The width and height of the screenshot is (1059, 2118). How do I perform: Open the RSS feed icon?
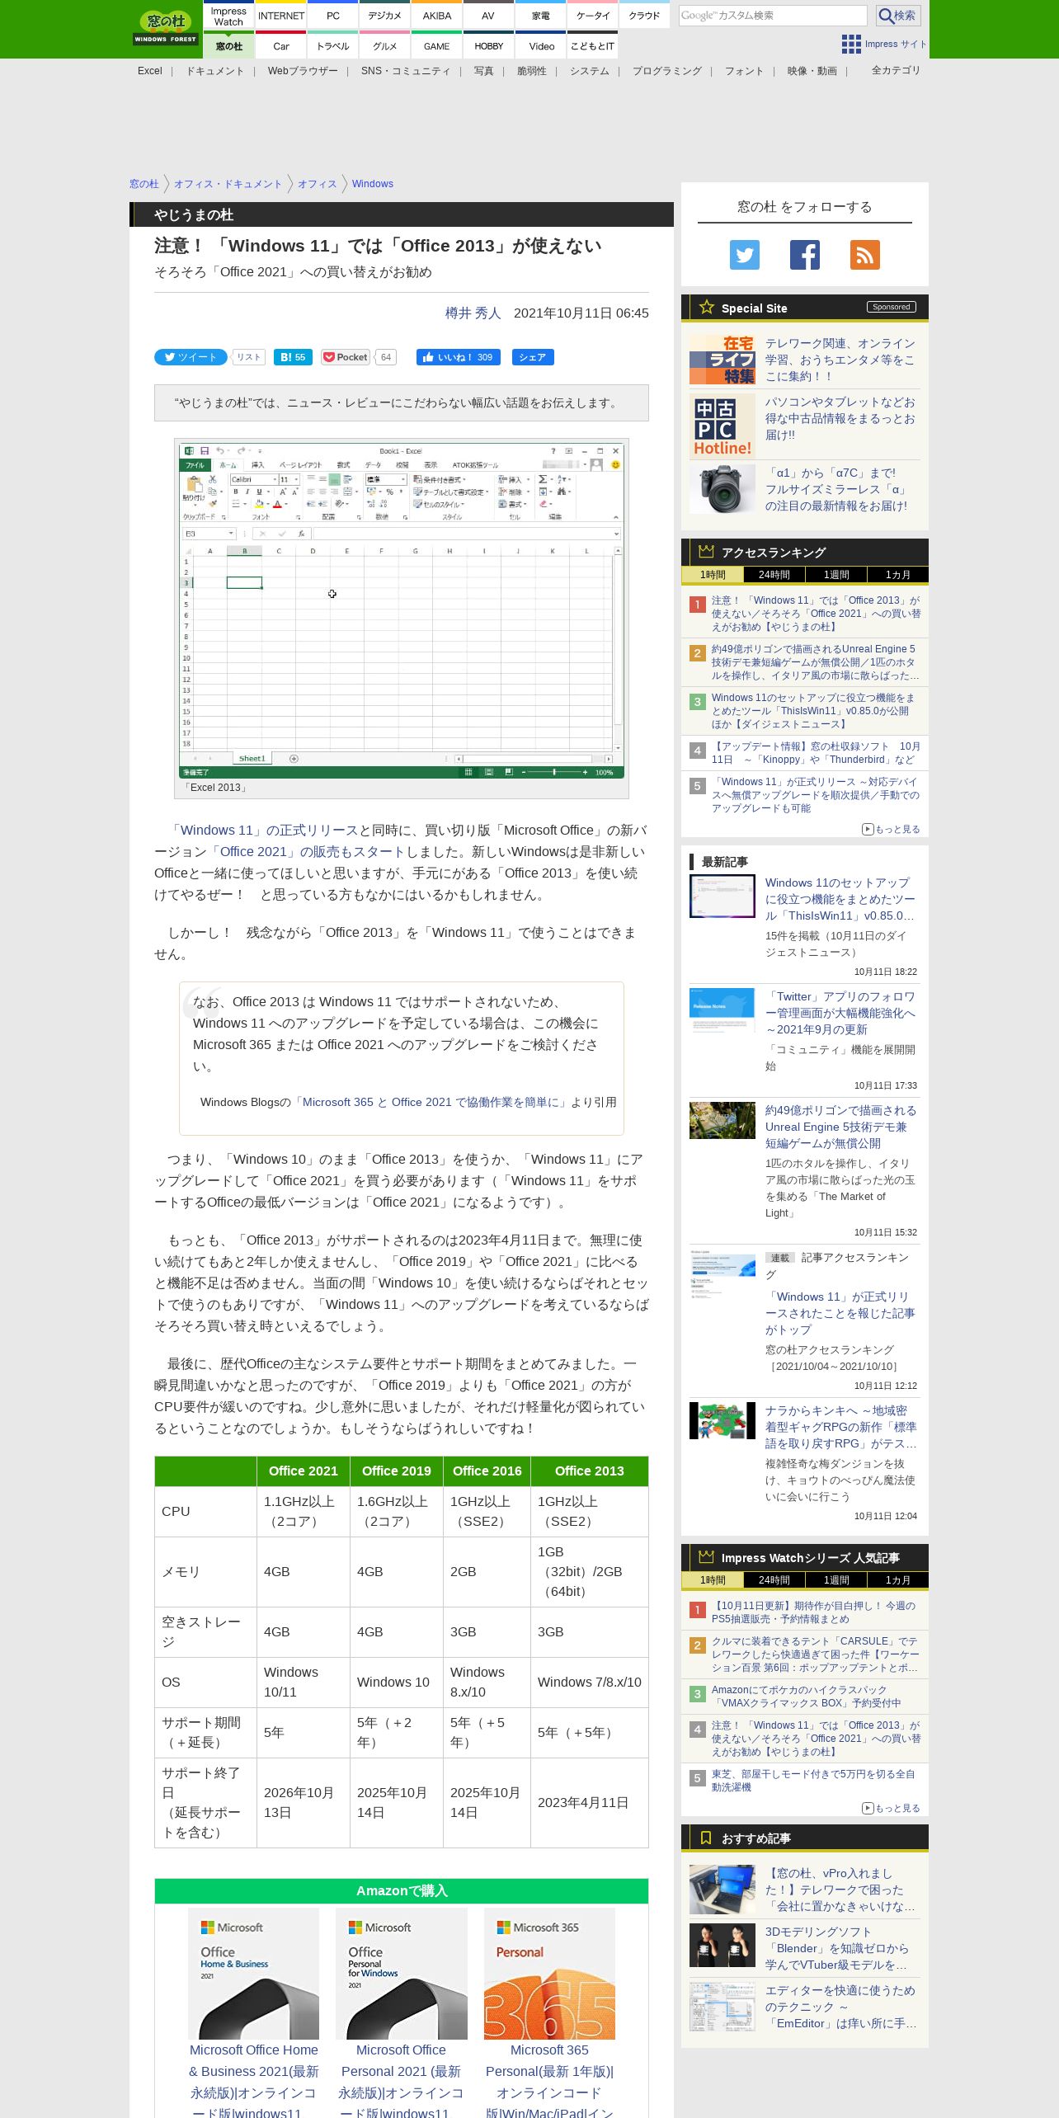coord(865,255)
